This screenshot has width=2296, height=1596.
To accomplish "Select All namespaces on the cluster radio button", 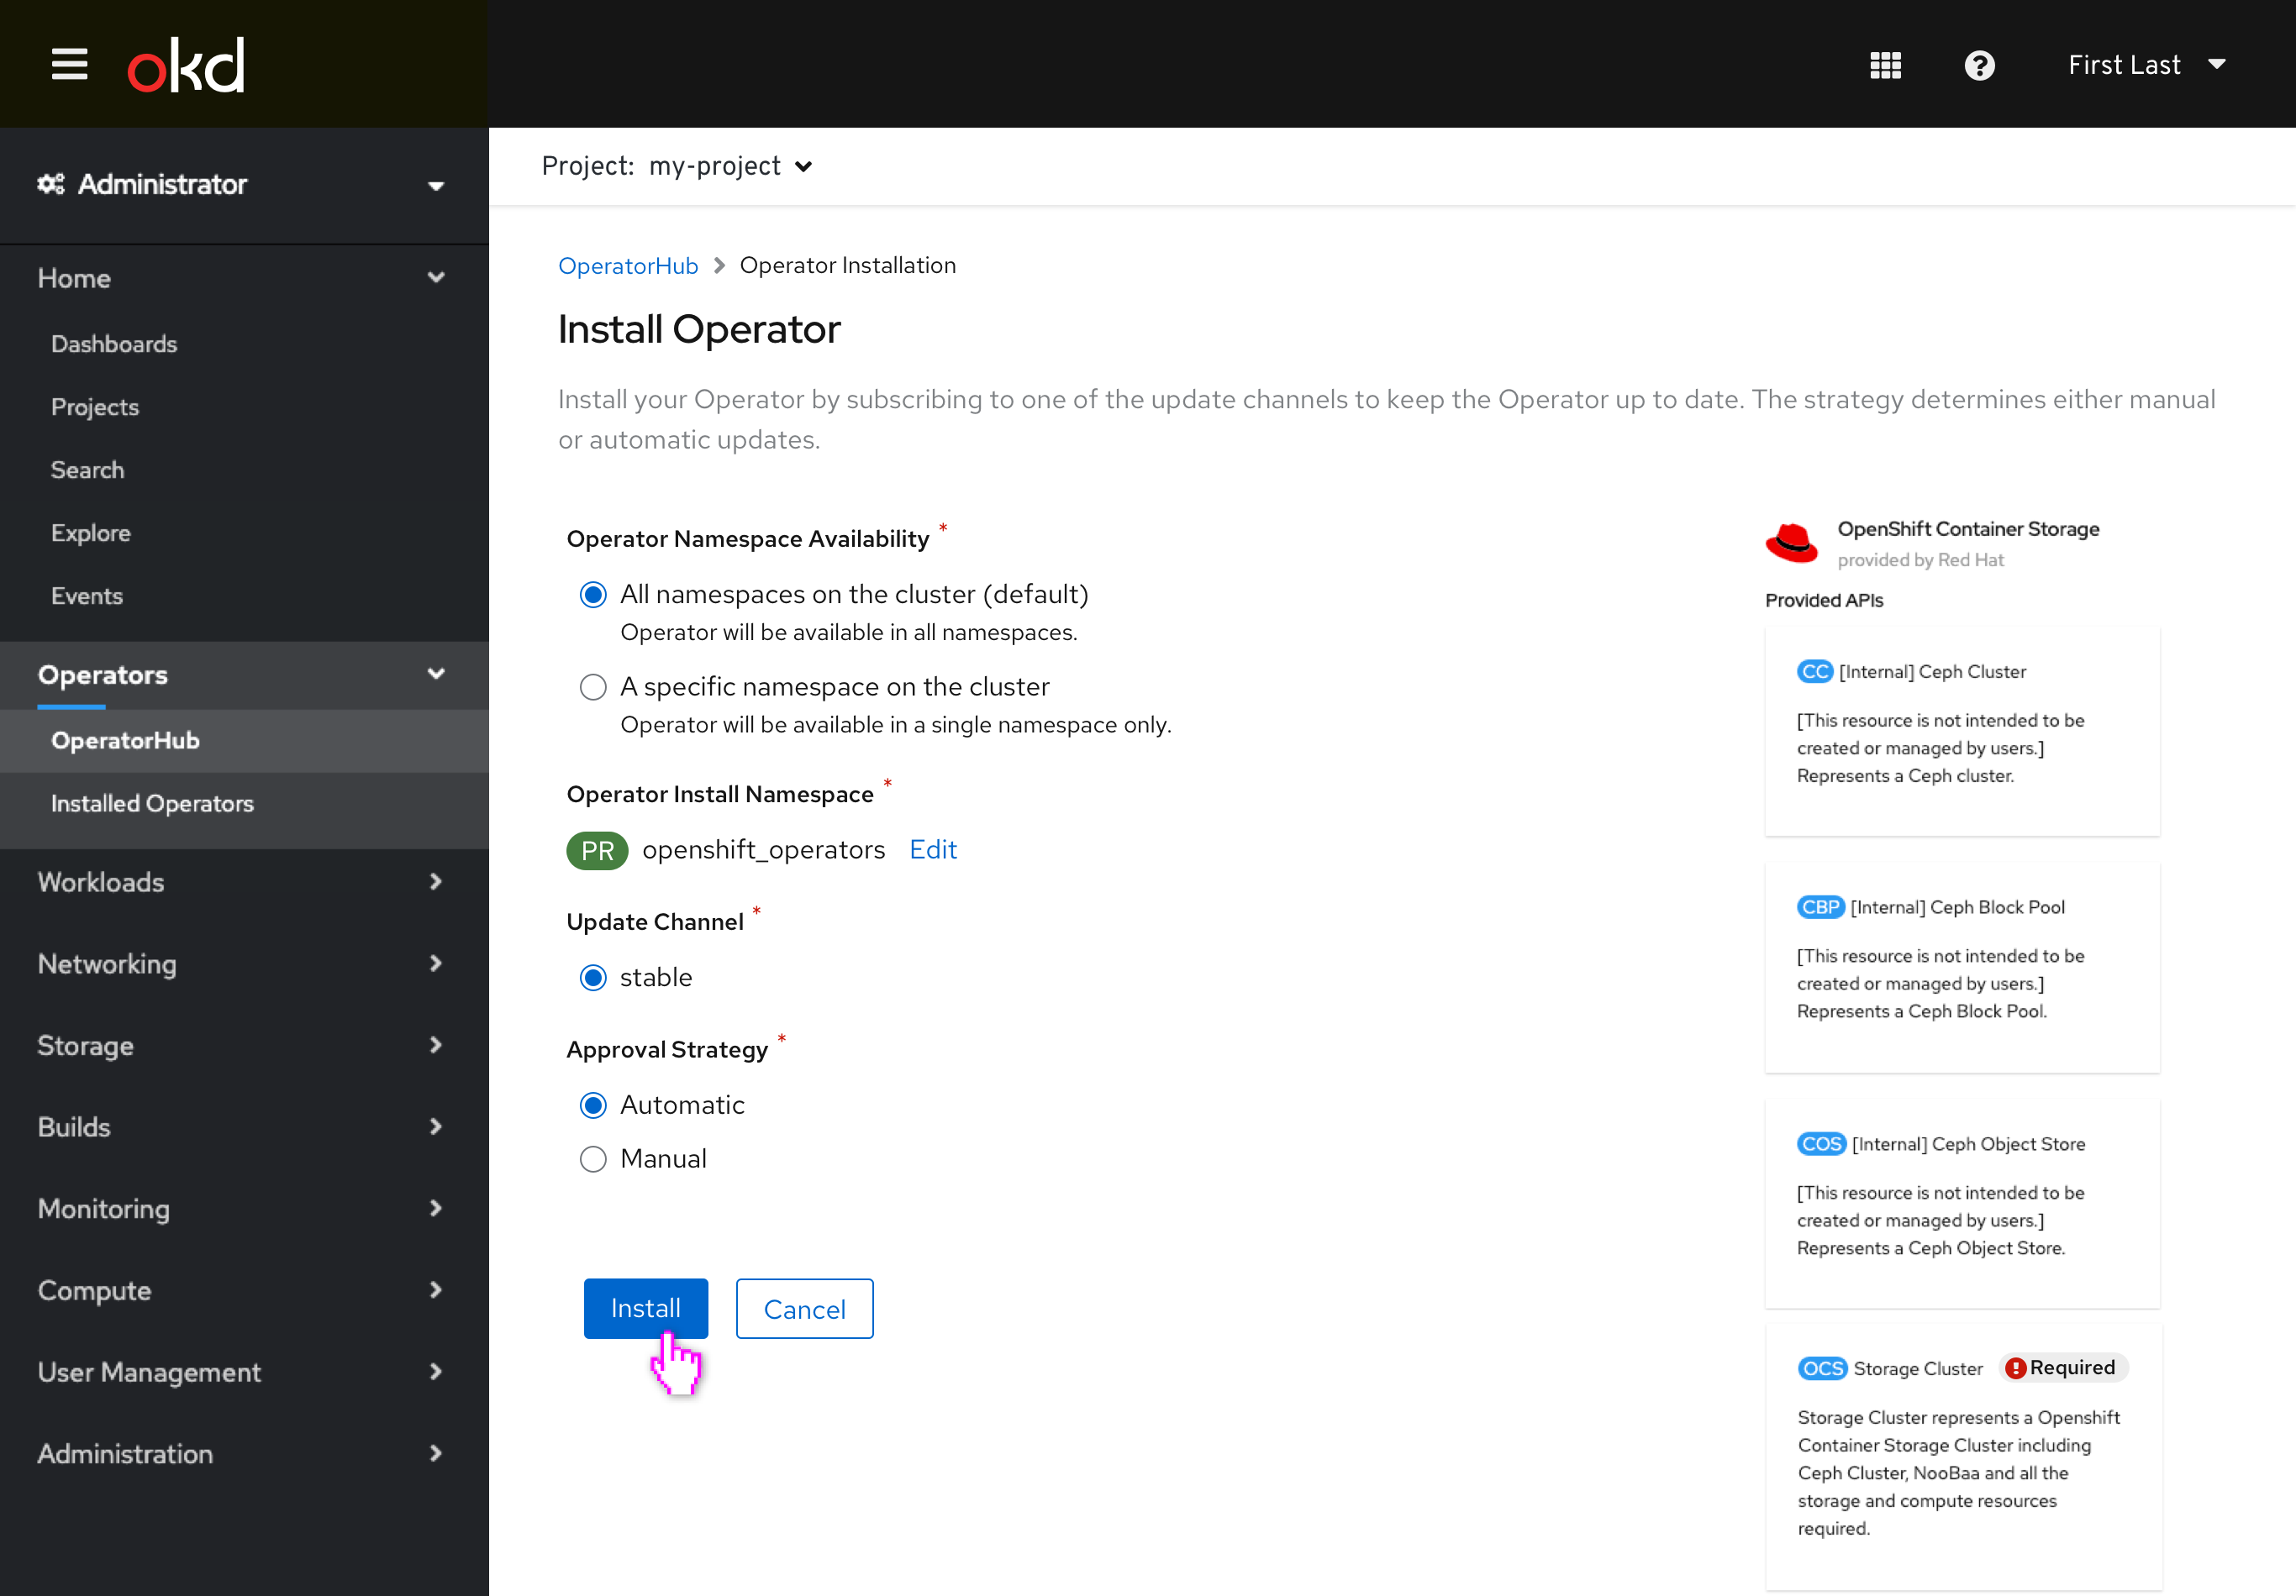I will coord(593,595).
